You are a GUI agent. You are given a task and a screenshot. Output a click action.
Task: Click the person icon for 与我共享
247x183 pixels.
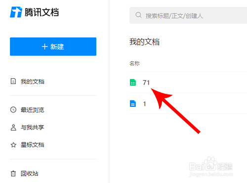(x=13, y=128)
